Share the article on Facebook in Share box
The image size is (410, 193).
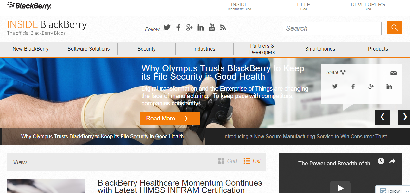click(353, 86)
